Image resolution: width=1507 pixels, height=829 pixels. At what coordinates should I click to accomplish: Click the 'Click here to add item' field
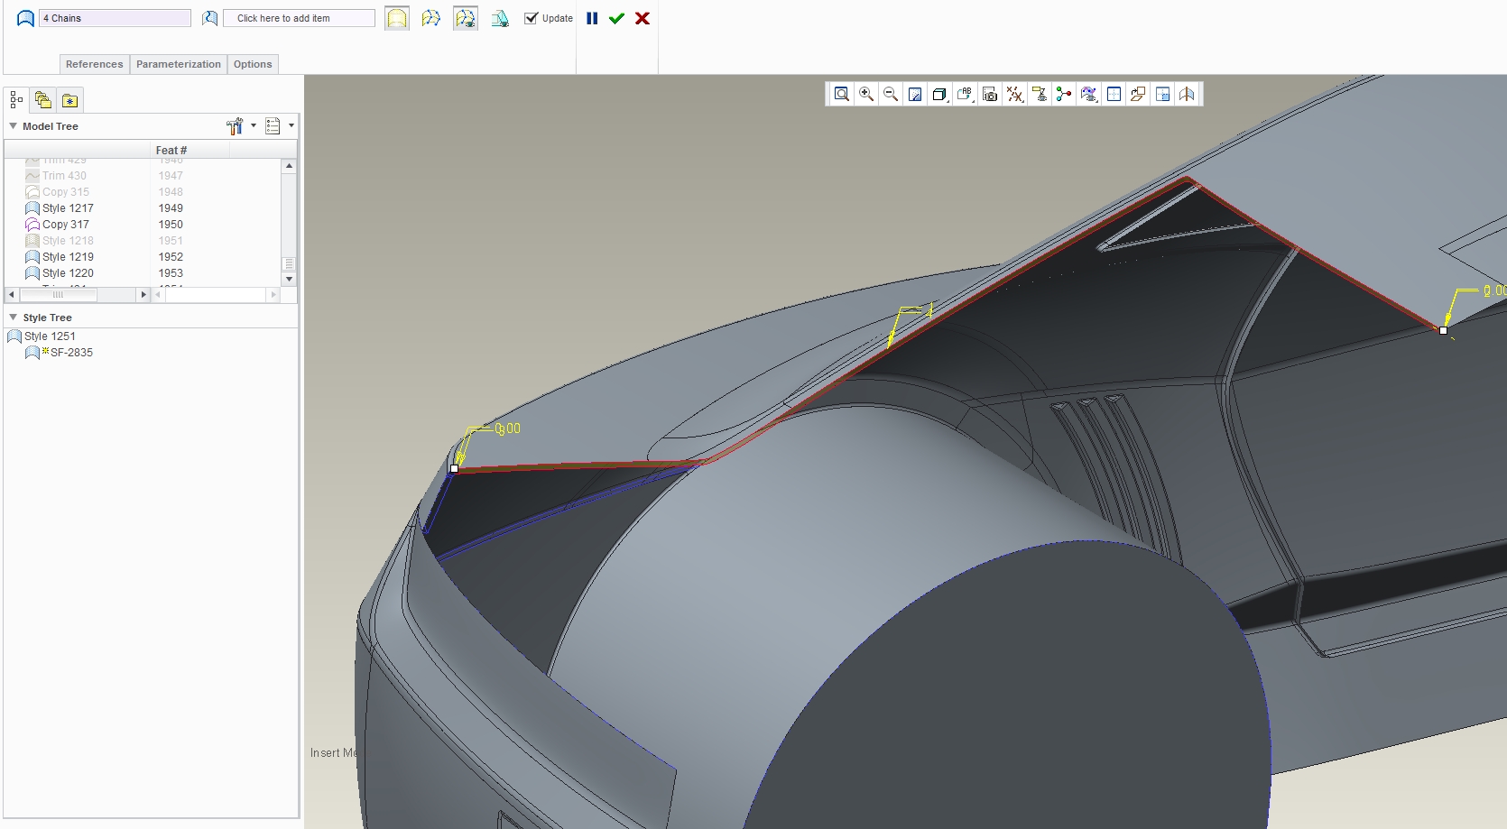click(300, 18)
